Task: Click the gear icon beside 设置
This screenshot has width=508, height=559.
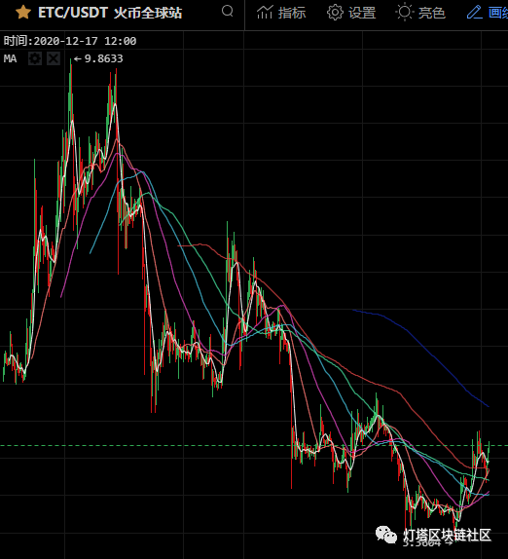Action: click(x=335, y=13)
